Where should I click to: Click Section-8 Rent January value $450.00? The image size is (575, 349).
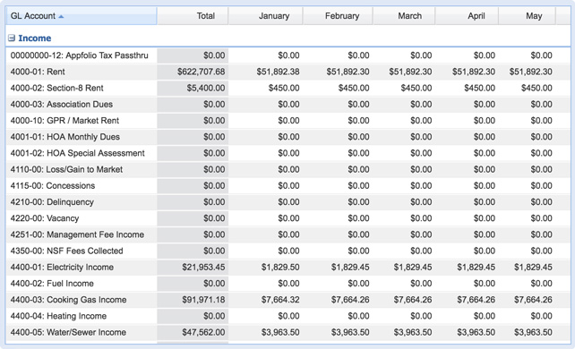pos(284,88)
